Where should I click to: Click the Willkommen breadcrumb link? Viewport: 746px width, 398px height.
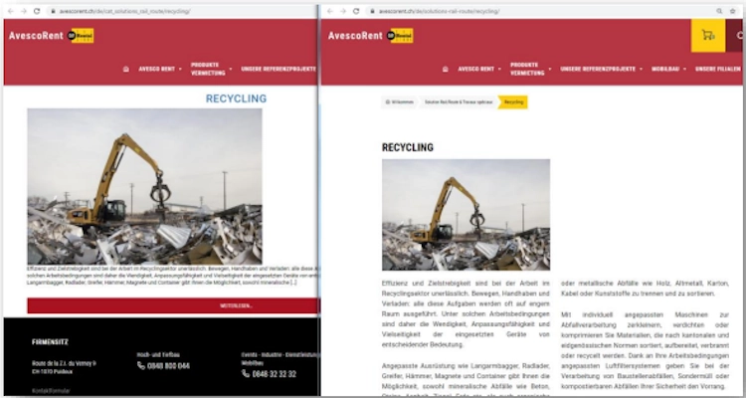400,102
